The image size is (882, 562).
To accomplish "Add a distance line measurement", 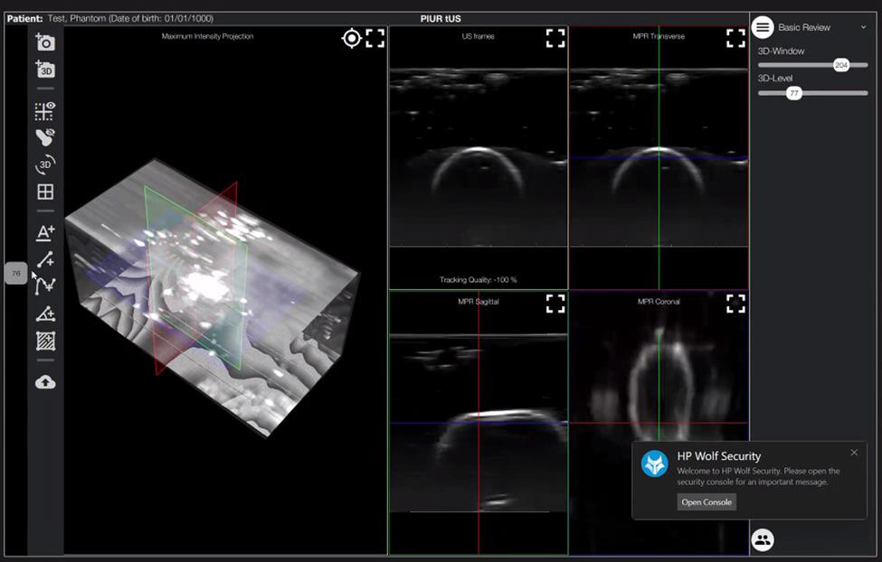I will pos(45,259).
